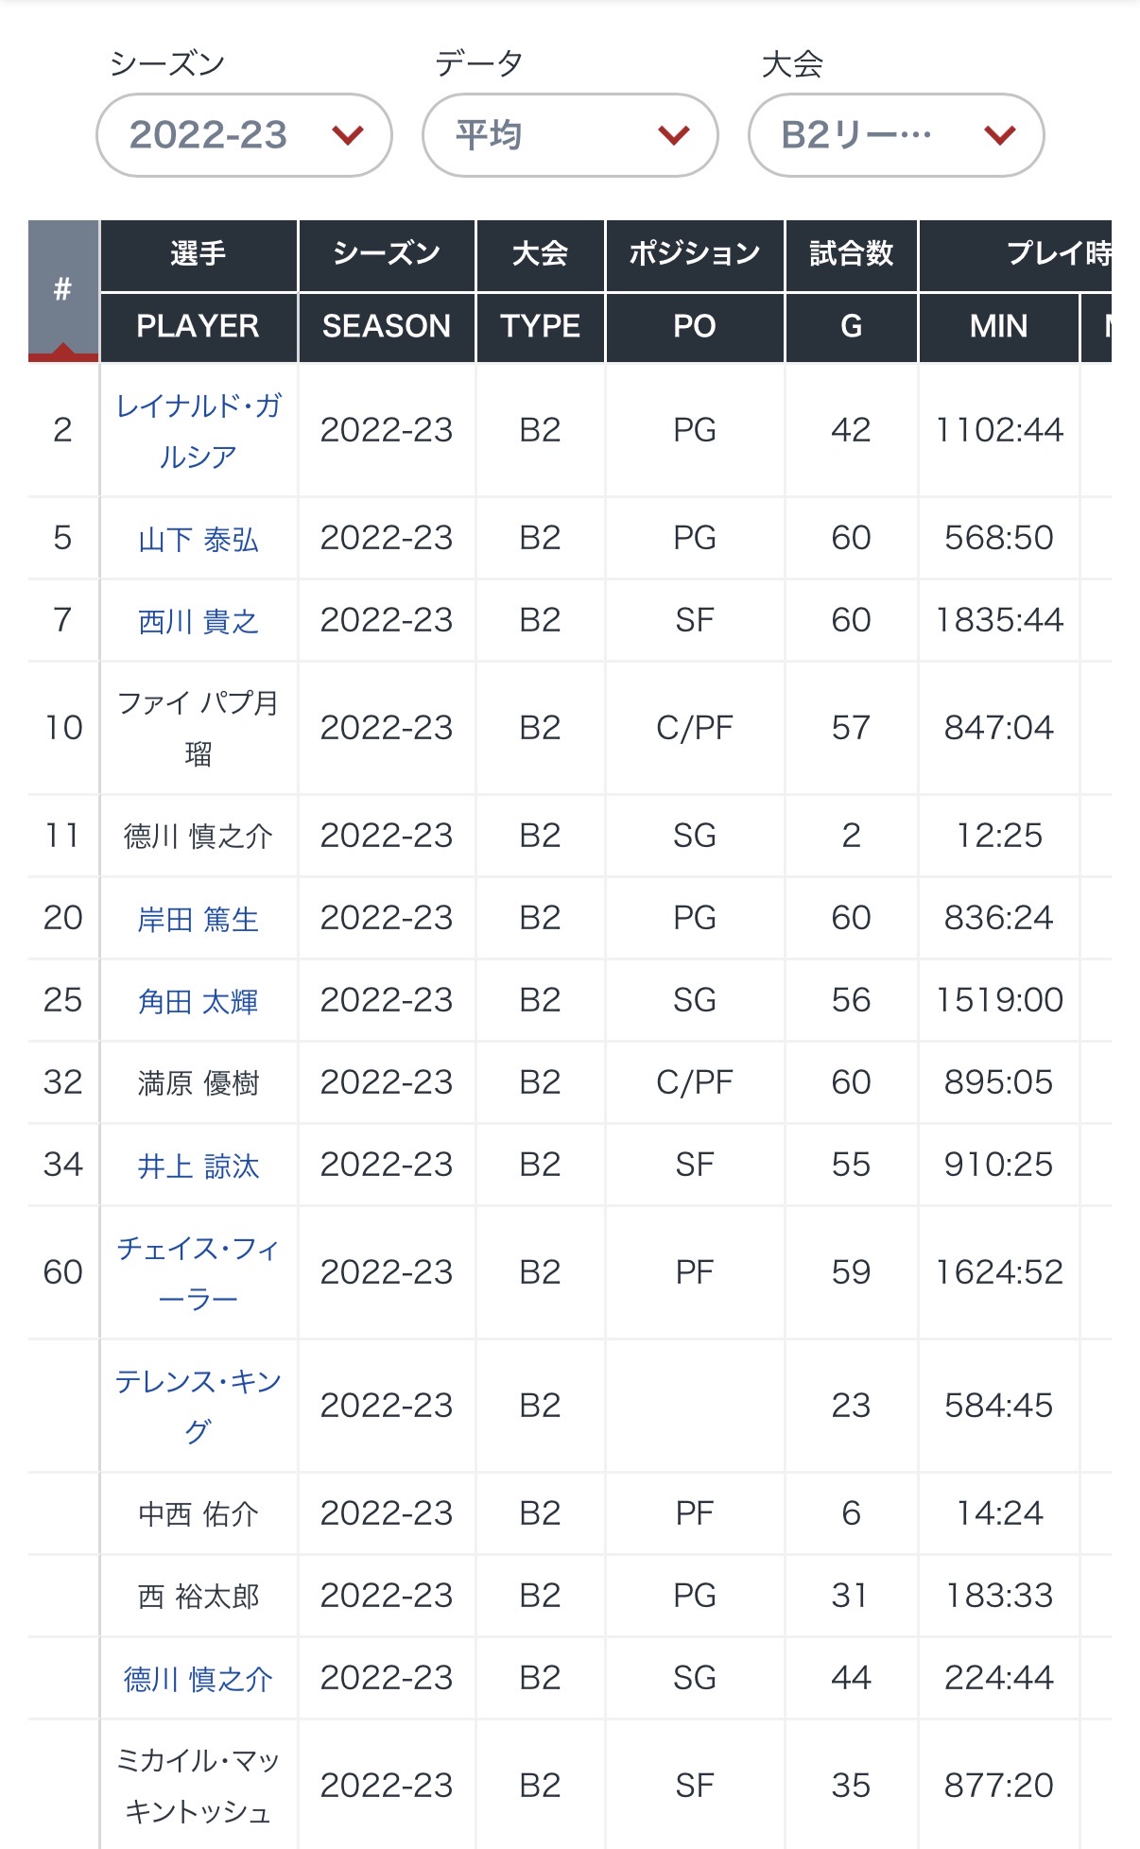Sort by the G games column
1140x1849 pixels.
[x=851, y=327]
